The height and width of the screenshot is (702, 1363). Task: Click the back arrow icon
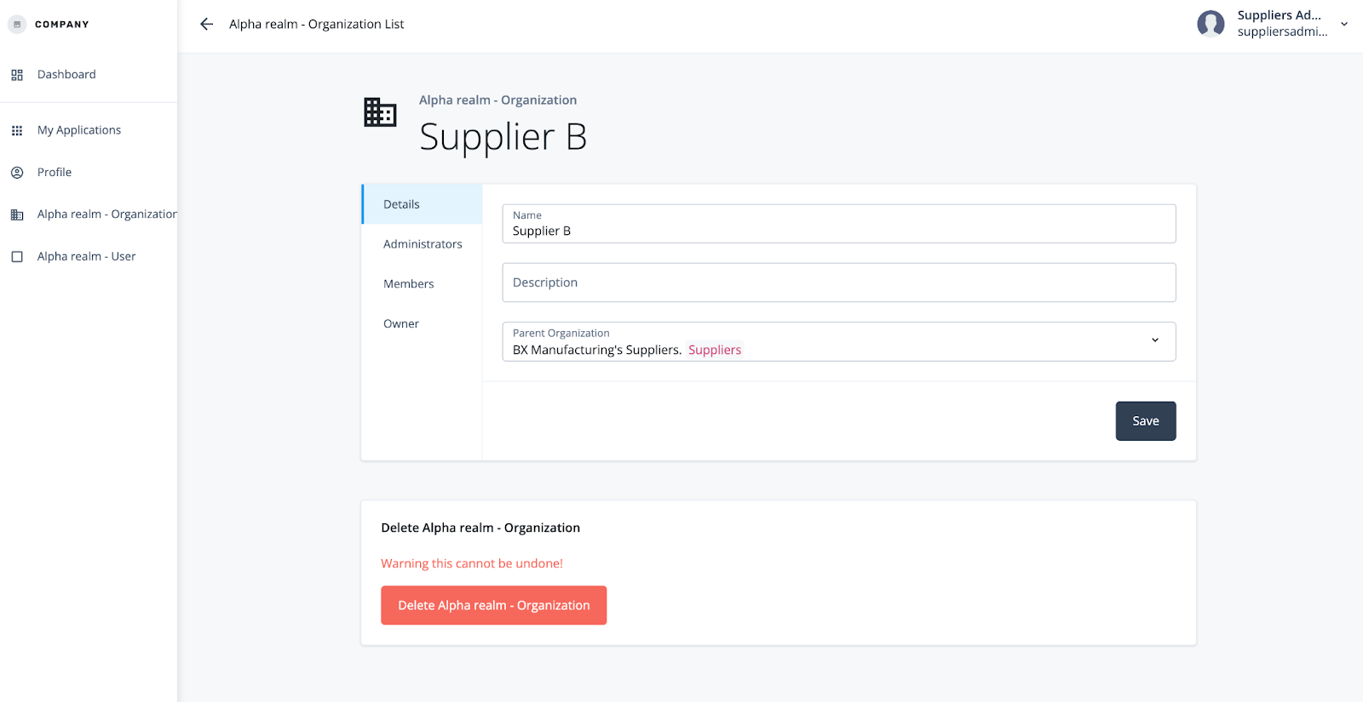[x=206, y=24]
